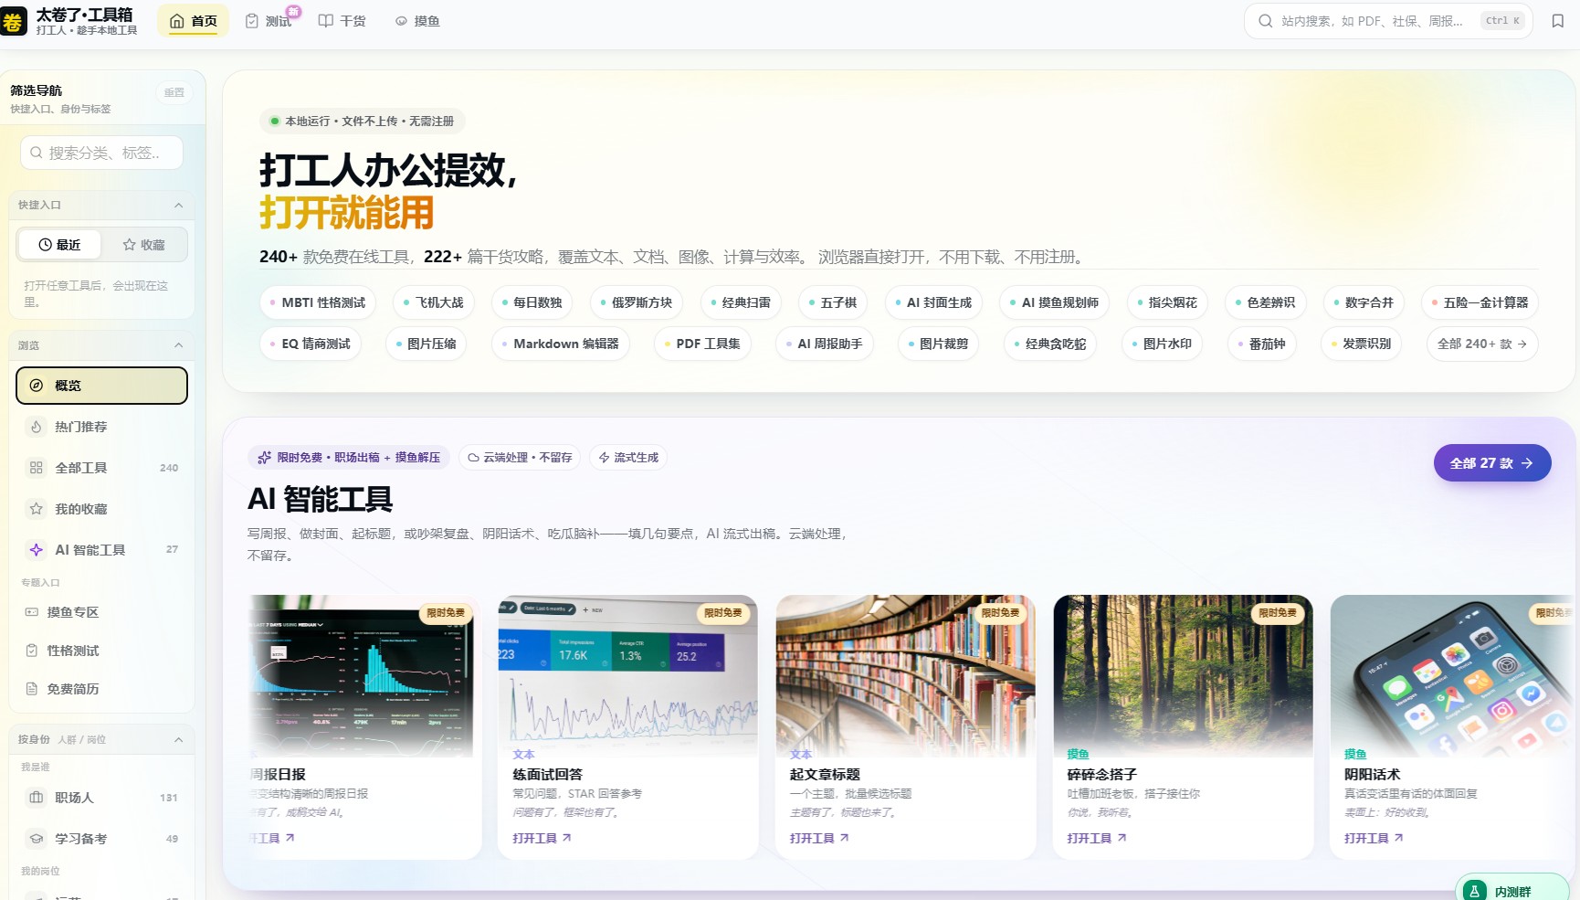Open the 首页 tab
This screenshot has width=1580, height=900.
coord(194,21)
